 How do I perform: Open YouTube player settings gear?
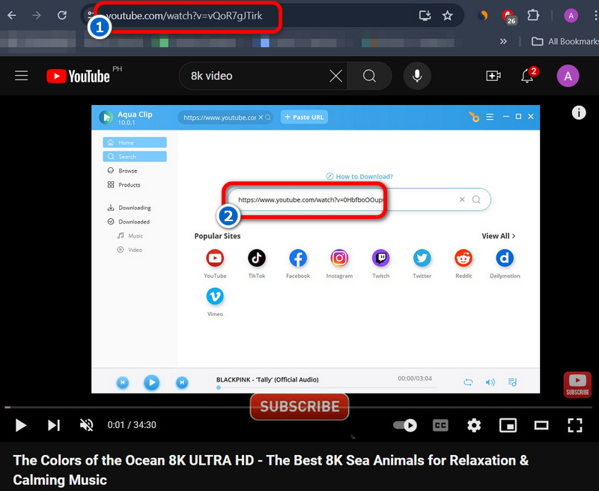[474, 425]
